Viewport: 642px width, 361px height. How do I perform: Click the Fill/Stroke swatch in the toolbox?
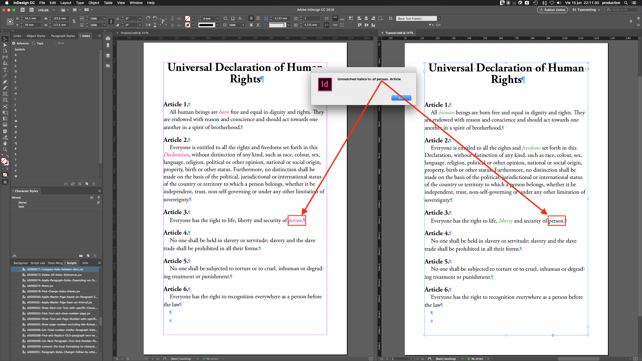tap(5, 162)
